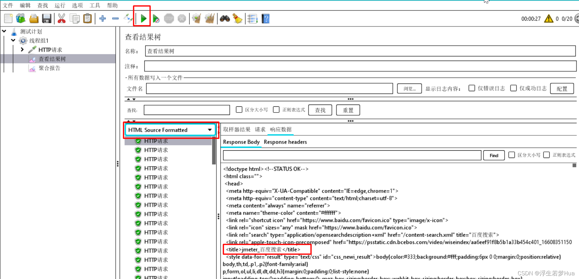The height and width of the screenshot is (279, 579).
Task: Click the Find button
Action: [x=494, y=155]
